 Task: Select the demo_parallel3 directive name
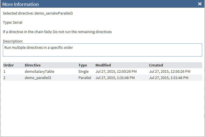tap(38, 78)
